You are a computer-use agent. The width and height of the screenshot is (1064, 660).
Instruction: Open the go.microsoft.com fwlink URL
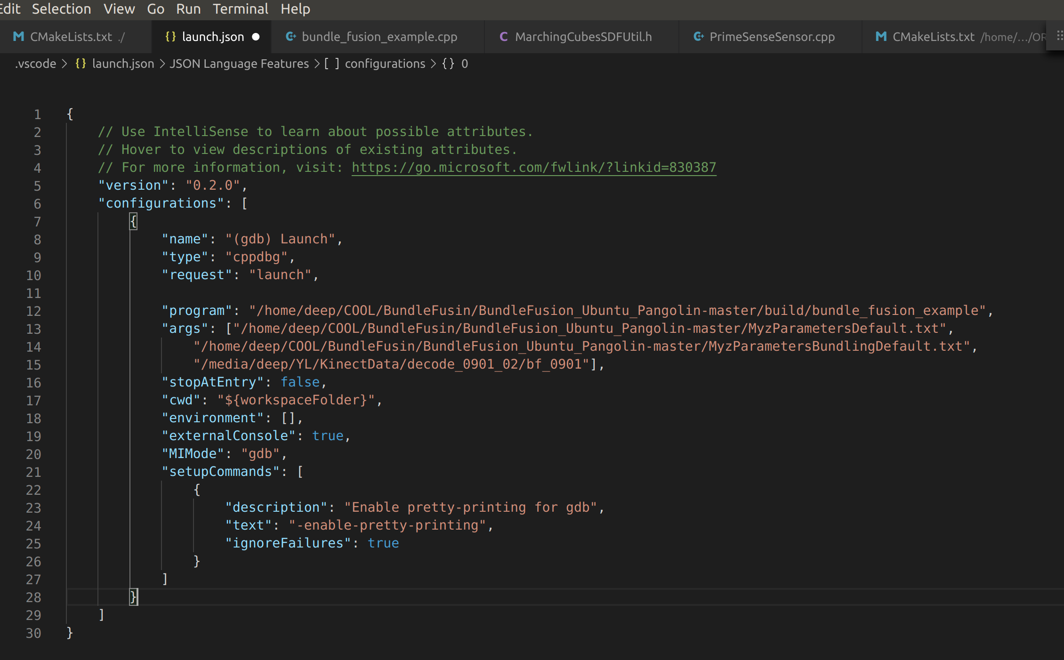coord(534,168)
